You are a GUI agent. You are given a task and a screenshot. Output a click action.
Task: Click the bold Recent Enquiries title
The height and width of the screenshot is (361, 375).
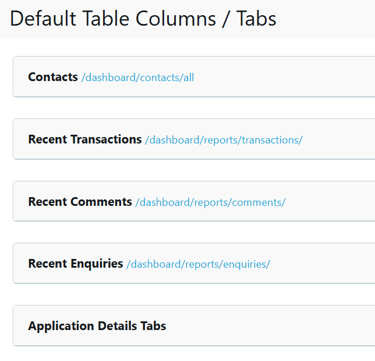point(76,264)
